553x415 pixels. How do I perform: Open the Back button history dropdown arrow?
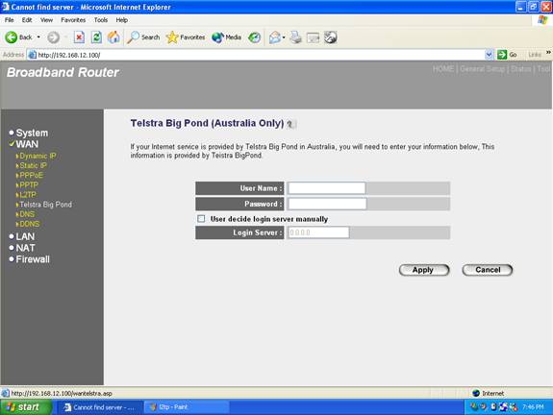coord(38,37)
